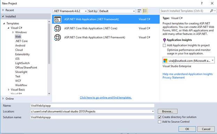Click the Location path field
This screenshot has width=217, height=134.
[x=91, y=111]
